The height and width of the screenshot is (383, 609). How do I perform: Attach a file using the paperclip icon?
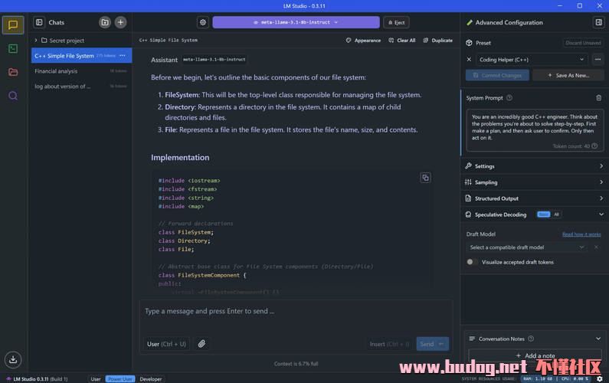(201, 344)
